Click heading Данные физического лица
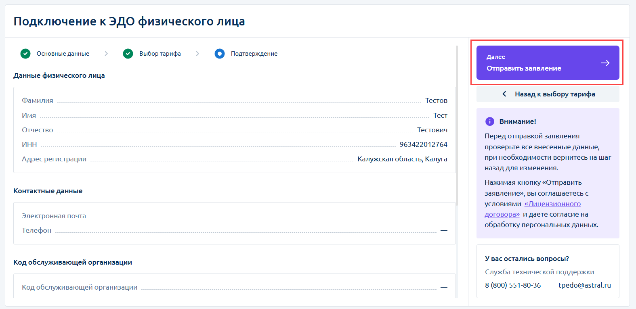 59,75
